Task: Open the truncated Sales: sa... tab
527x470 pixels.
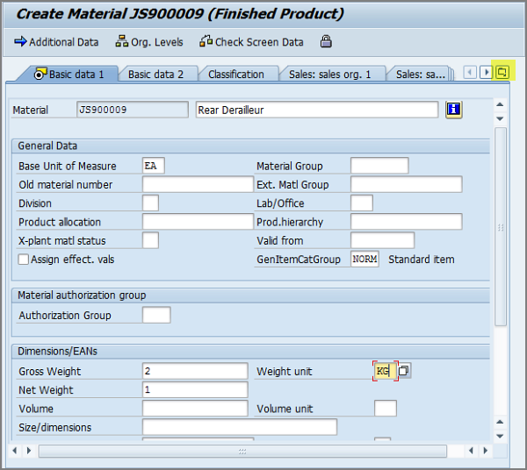Action: tap(420, 75)
